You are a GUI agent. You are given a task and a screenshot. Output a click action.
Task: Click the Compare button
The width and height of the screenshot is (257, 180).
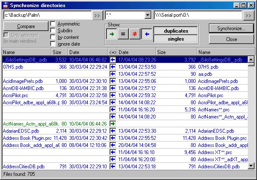pos(26,26)
